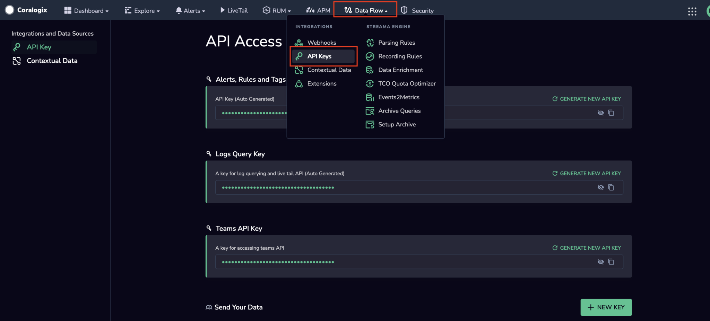Click the Logs Query key field
Viewport: 710px width, 321px height.
pyautogui.click(x=419, y=187)
